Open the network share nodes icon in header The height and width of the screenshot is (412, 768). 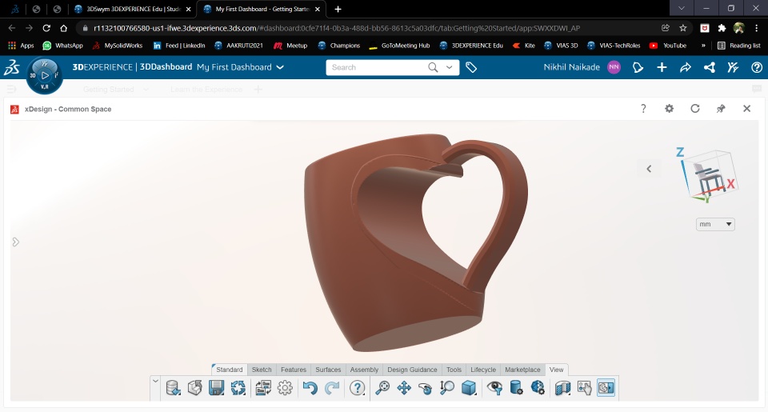pyautogui.click(x=710, y=67)
